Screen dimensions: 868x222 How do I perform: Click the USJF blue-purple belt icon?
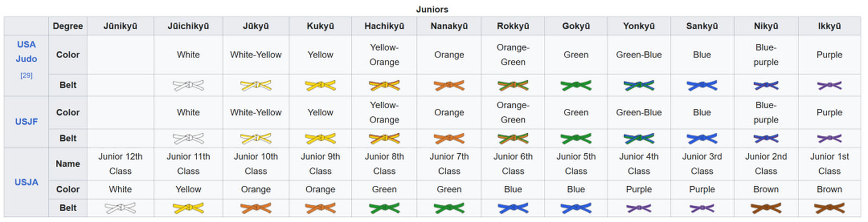[x=765, y=139]
